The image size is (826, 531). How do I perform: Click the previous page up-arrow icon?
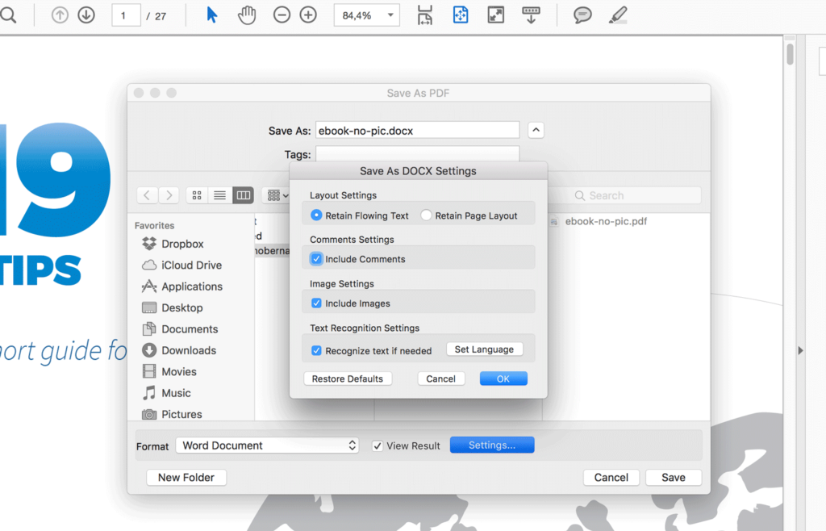59,15
